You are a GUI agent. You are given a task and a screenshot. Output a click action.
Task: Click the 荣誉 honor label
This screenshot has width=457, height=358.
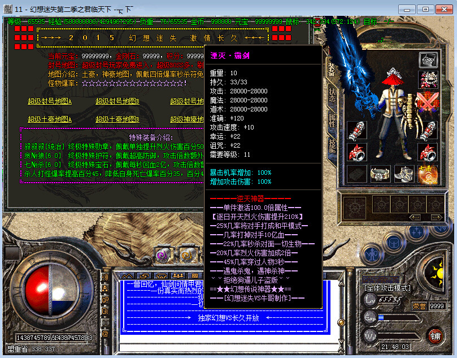point(419,306)
